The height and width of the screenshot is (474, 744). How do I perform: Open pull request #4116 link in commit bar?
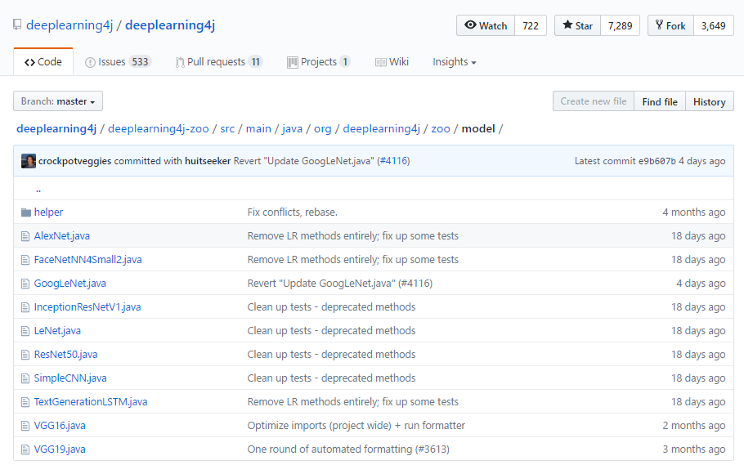click(x=393, y=161)
